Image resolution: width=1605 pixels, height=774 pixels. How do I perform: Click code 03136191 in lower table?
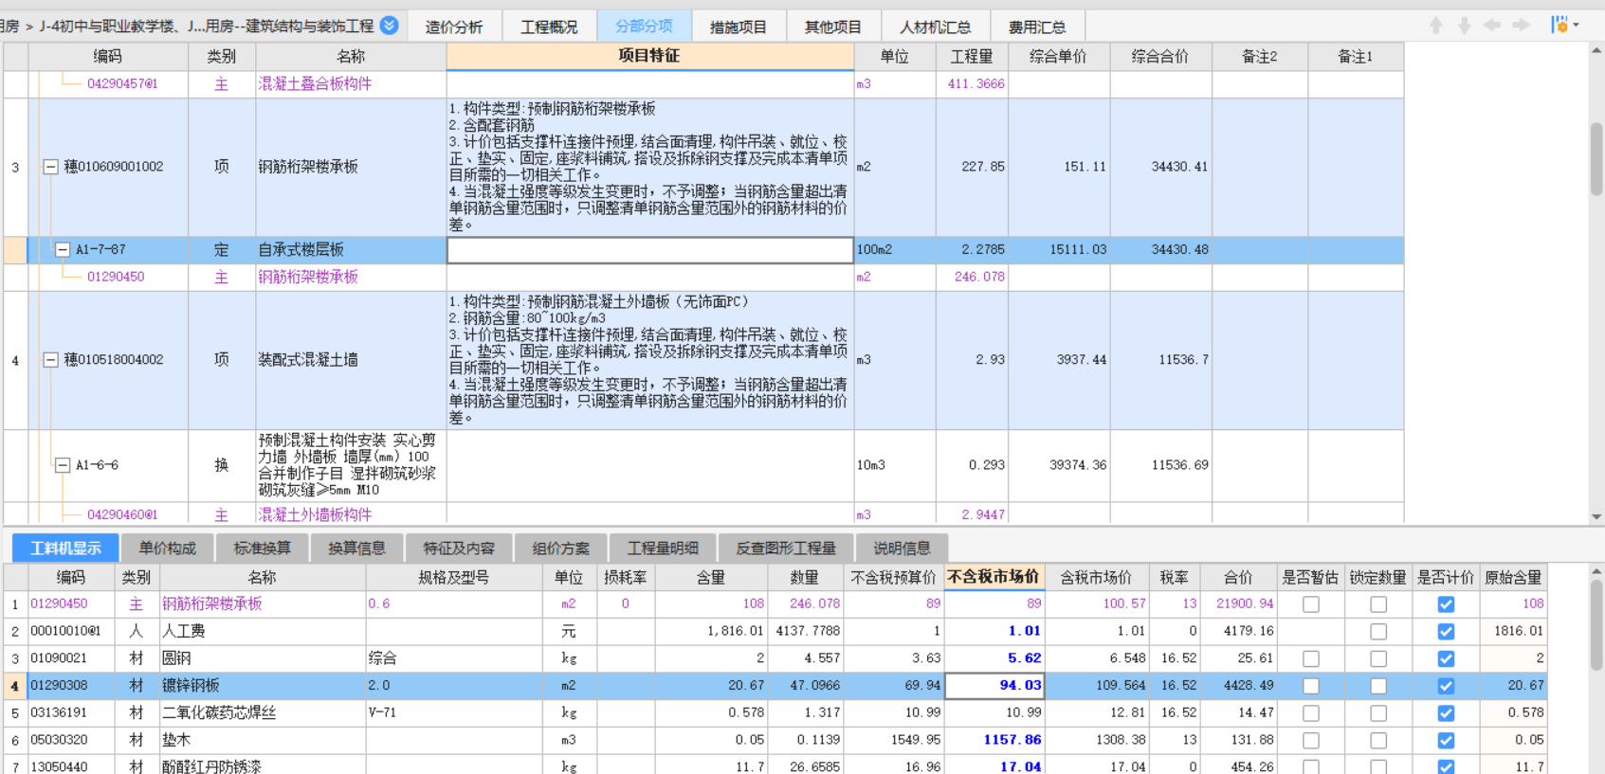59,712
